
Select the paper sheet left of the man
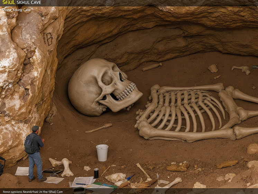click(22, 171)
